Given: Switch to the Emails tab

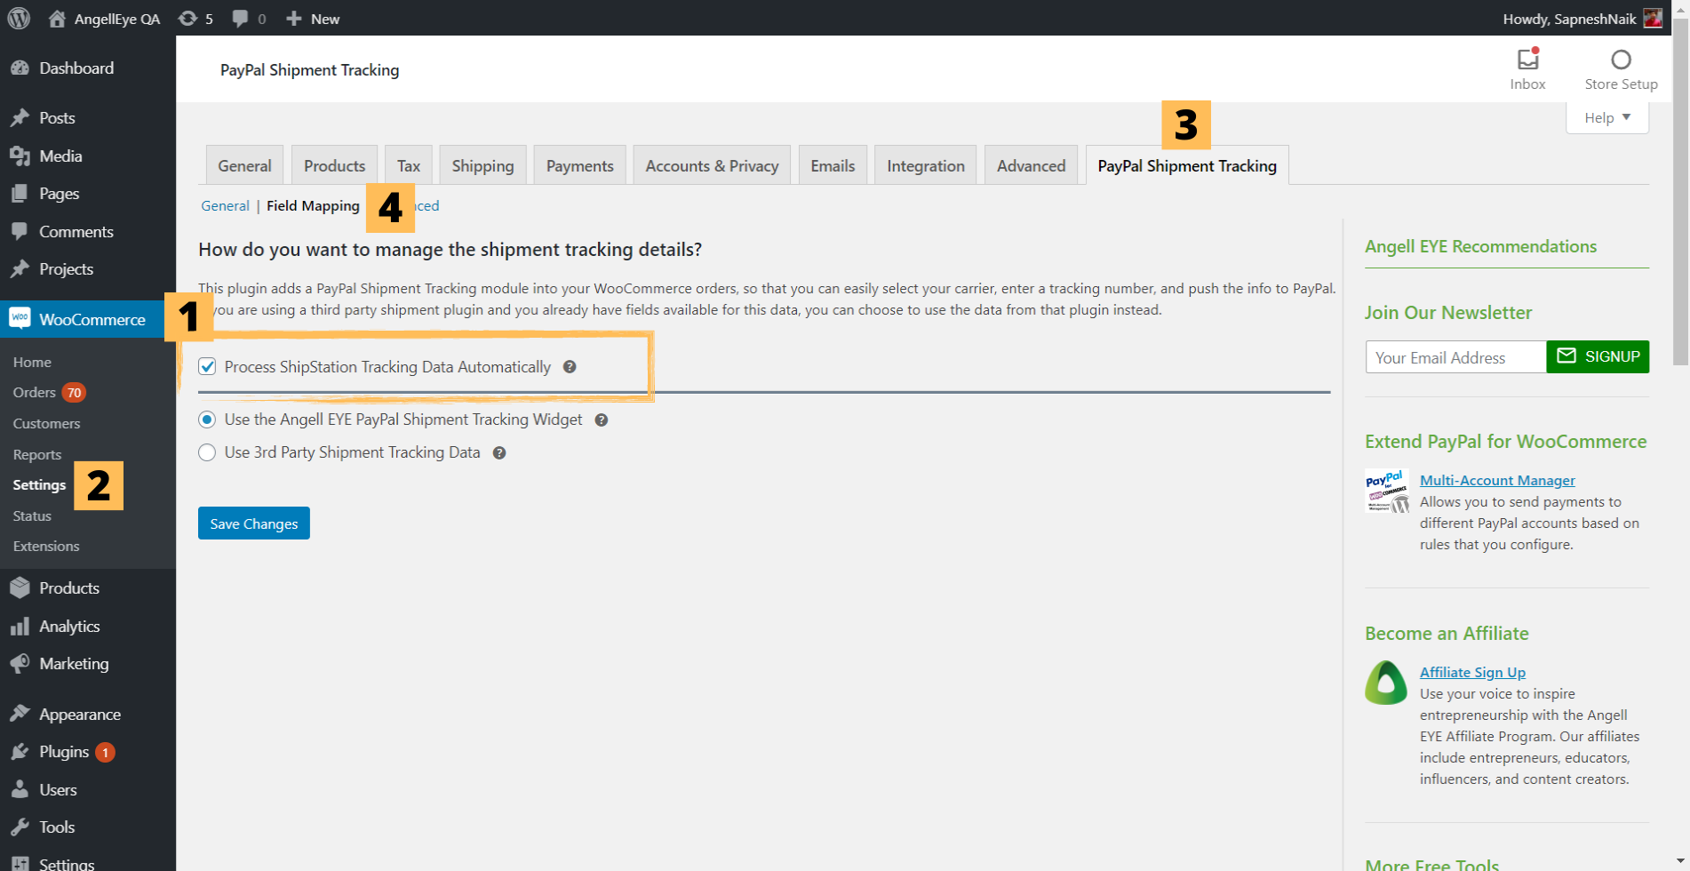Looking at the screenshot, I should pos(833,165).
